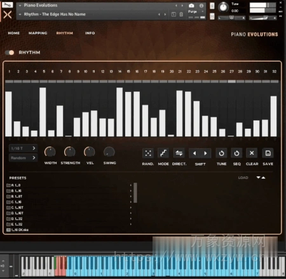Shift the pattern left
Screen dimensions: 286x279
click(194, 153)
